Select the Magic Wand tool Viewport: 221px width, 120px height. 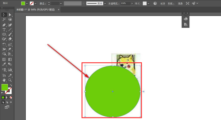point(4,20)
